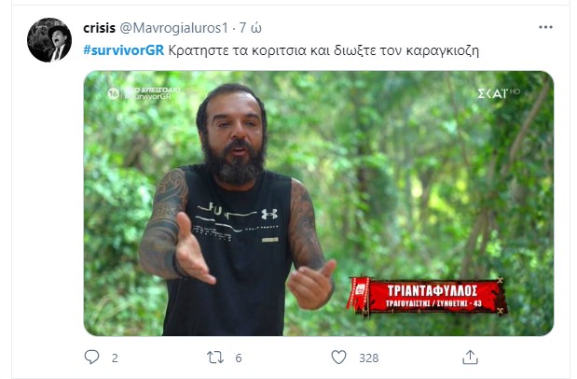Click the retweet count 6

[x=239, y=358]
